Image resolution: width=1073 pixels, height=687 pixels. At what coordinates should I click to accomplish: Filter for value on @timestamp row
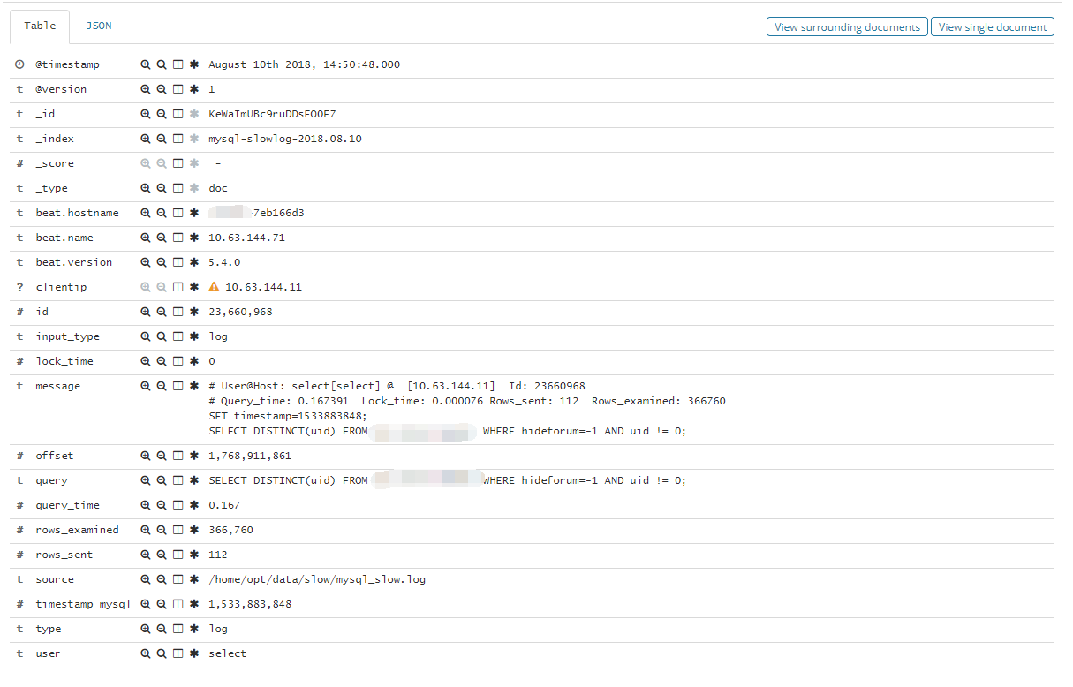pos(146,64)
